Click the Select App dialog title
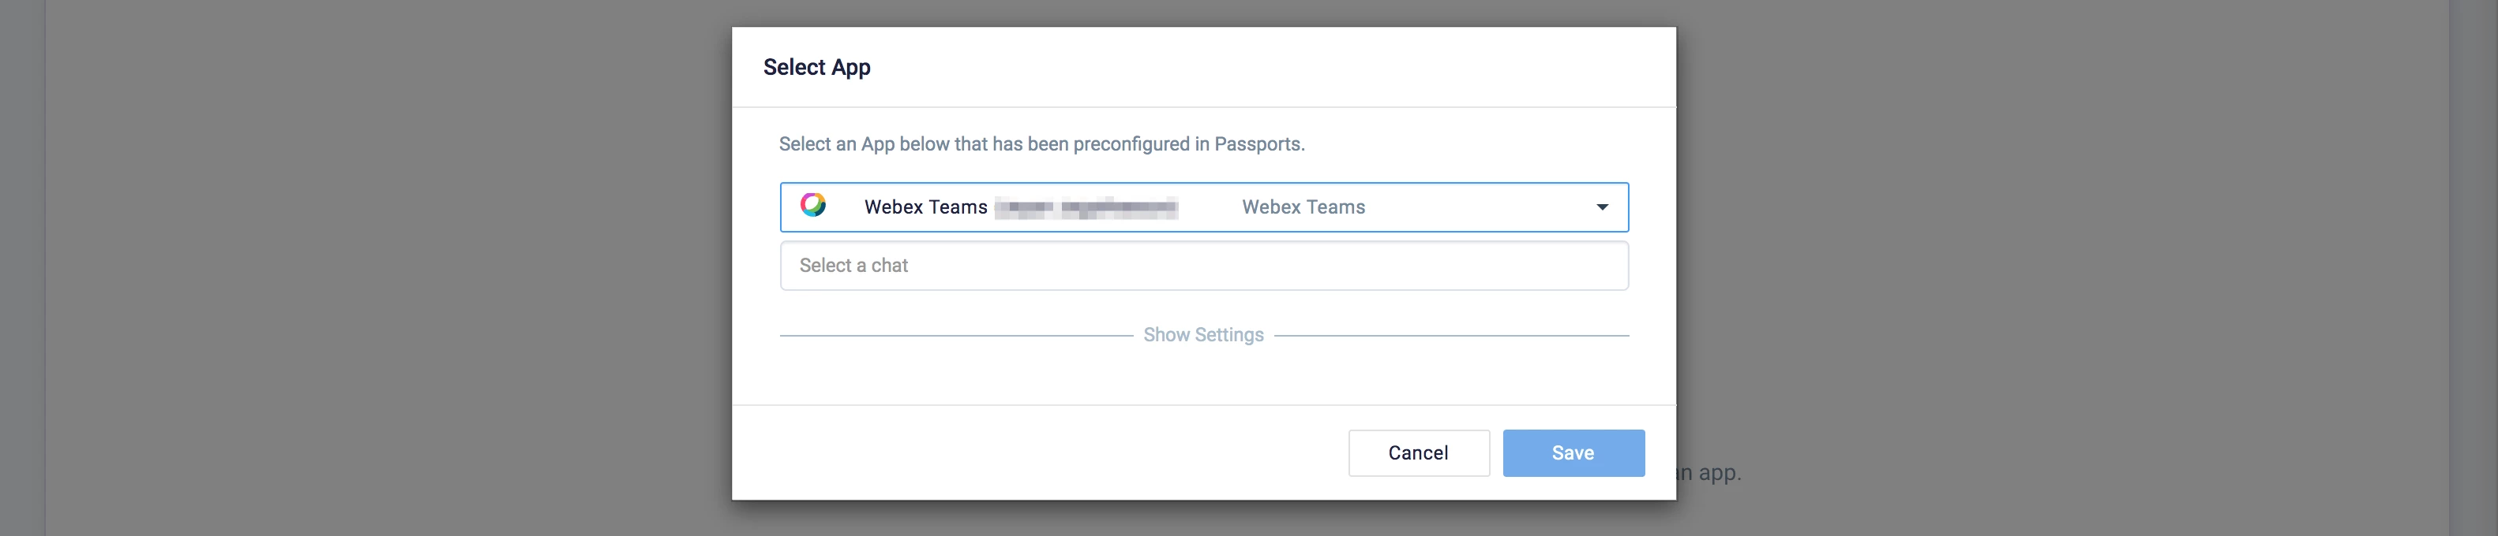 click(816, 68)
